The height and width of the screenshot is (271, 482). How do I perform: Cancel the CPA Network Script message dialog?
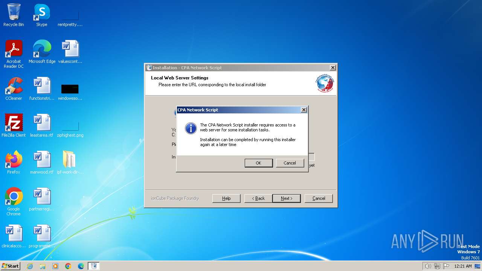click(290, 163)
